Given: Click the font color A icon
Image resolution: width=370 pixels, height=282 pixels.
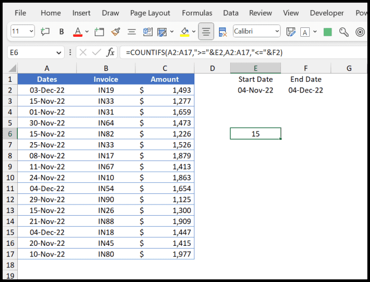Looking at the screenshot, I should (77, 32).
